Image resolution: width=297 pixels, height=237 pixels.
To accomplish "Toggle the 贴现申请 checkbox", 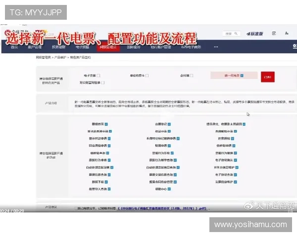I will click(169, 146).
